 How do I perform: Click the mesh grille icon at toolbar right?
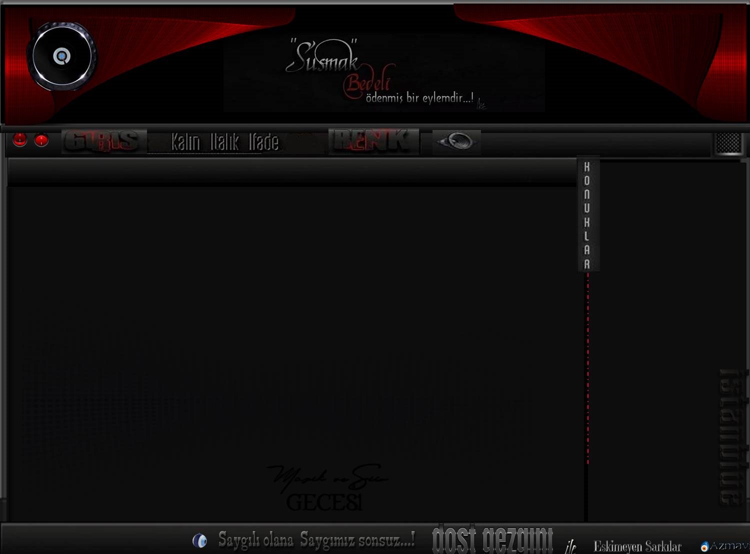(x=728, y=143)
